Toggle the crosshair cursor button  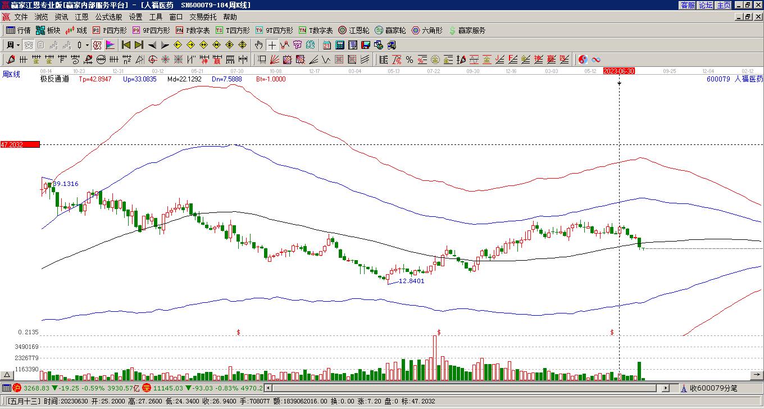click(x=272, y=45)
